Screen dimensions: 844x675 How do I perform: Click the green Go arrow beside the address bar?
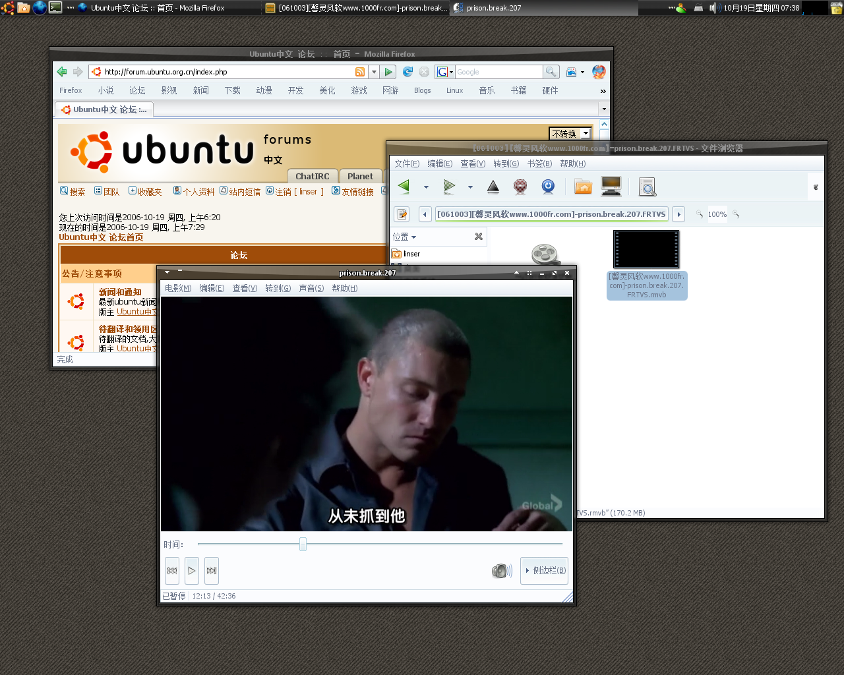click(x=388, y=72)
